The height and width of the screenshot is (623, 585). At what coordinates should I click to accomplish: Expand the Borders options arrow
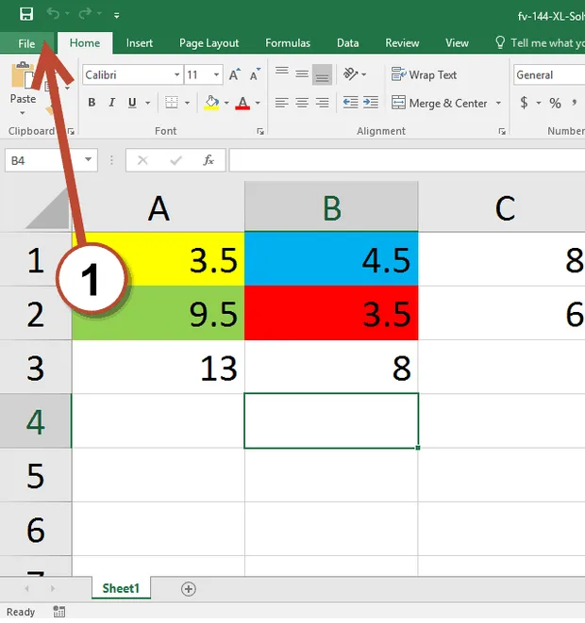click(187, 103)
